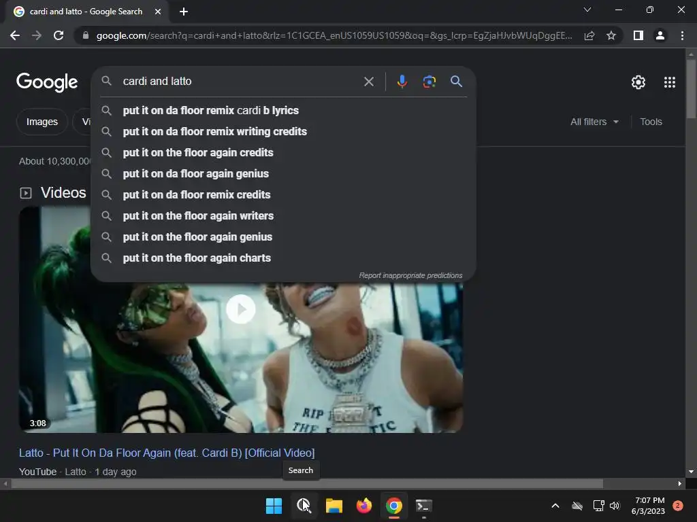Screen dimensions: 697x522
Task: Click into the Google search field
Action: pyautogui.click(x=240, y=82)
